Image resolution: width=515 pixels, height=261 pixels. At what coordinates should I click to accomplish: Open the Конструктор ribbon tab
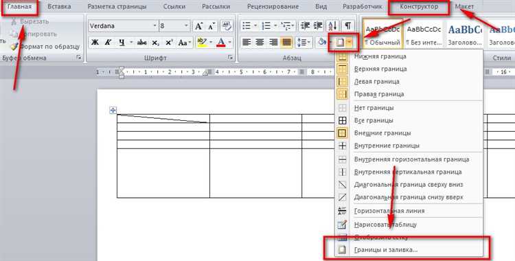click(419, 7)
